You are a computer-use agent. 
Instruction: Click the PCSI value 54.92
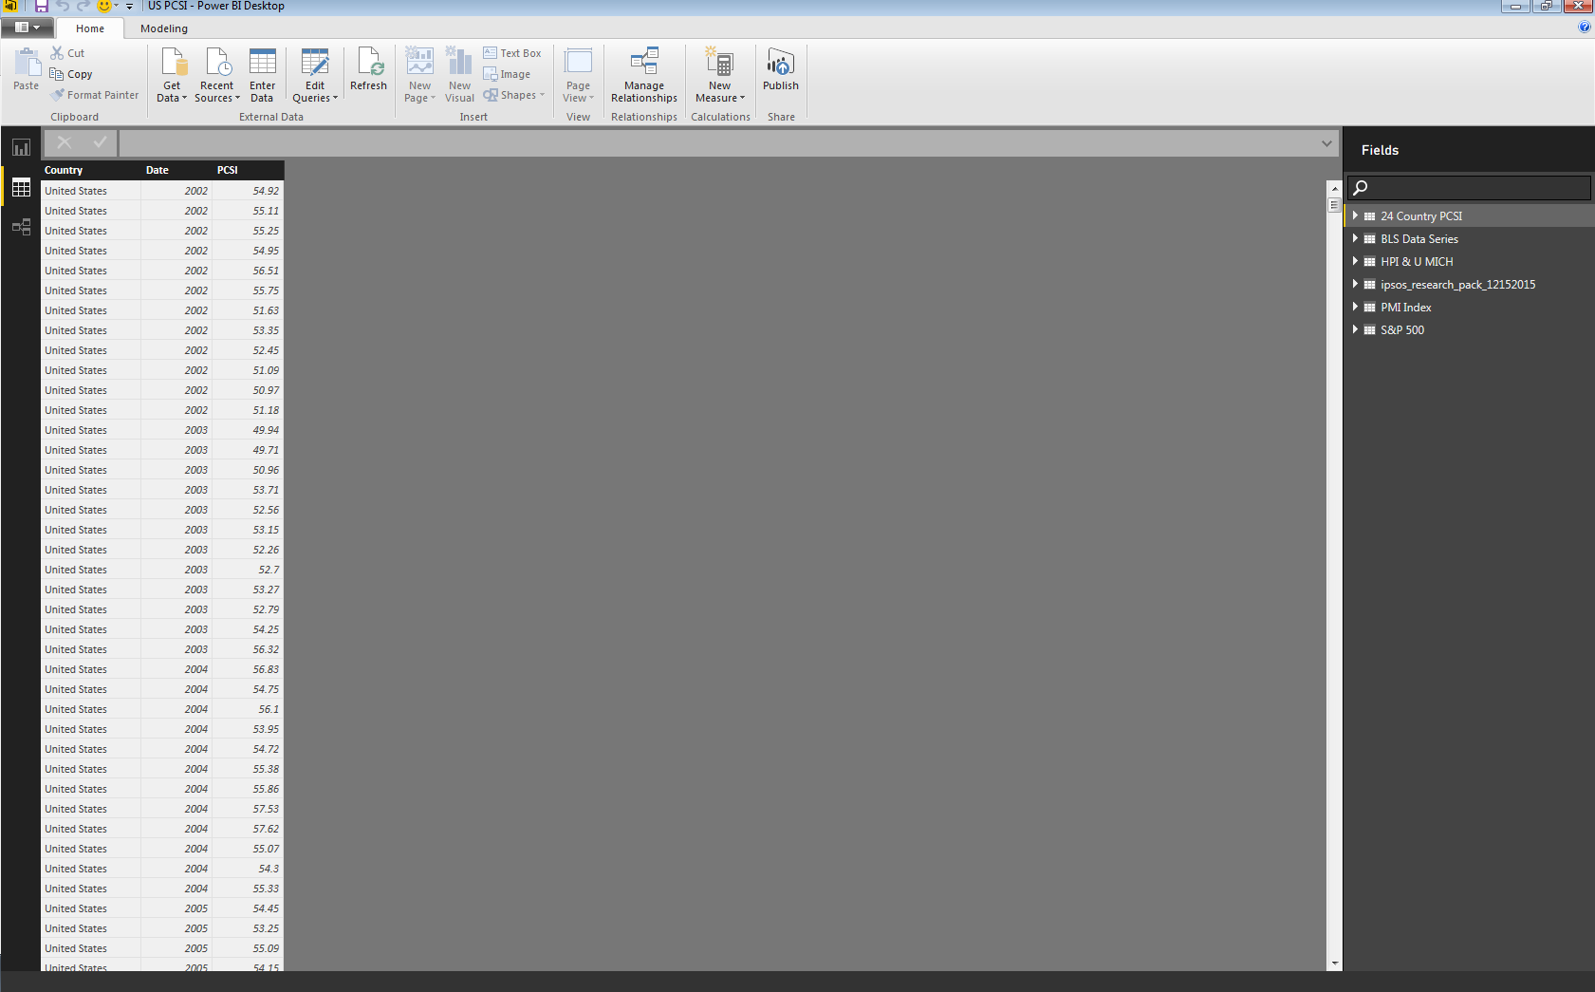(266, 191)
